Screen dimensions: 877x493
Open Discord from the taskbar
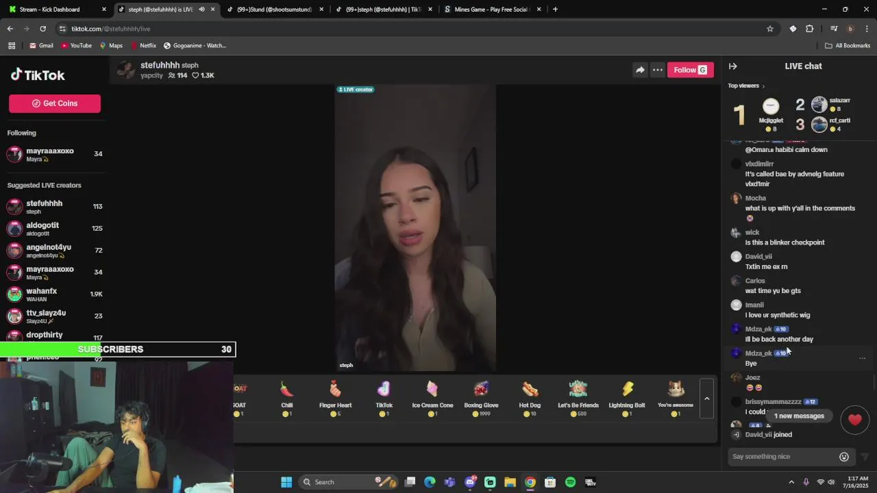click(470, 482)
